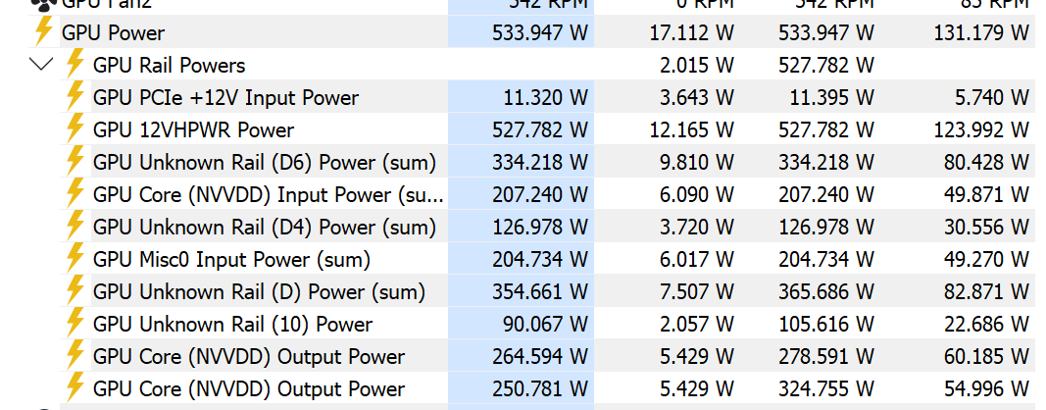Click minimum value 6.090 W

(697, 195)
